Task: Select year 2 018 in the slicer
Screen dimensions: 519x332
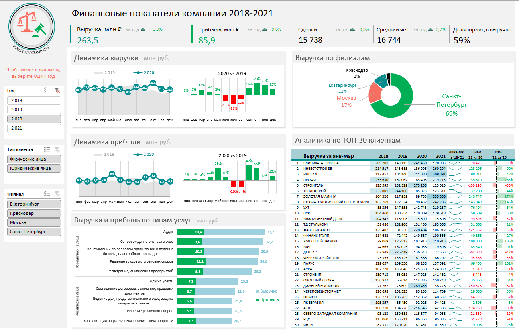Action: 34,101
